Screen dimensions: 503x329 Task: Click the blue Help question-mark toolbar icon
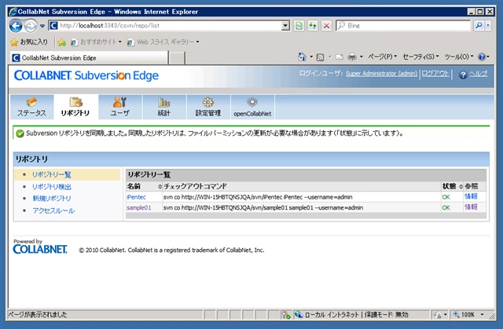click(x=482, y=57)
